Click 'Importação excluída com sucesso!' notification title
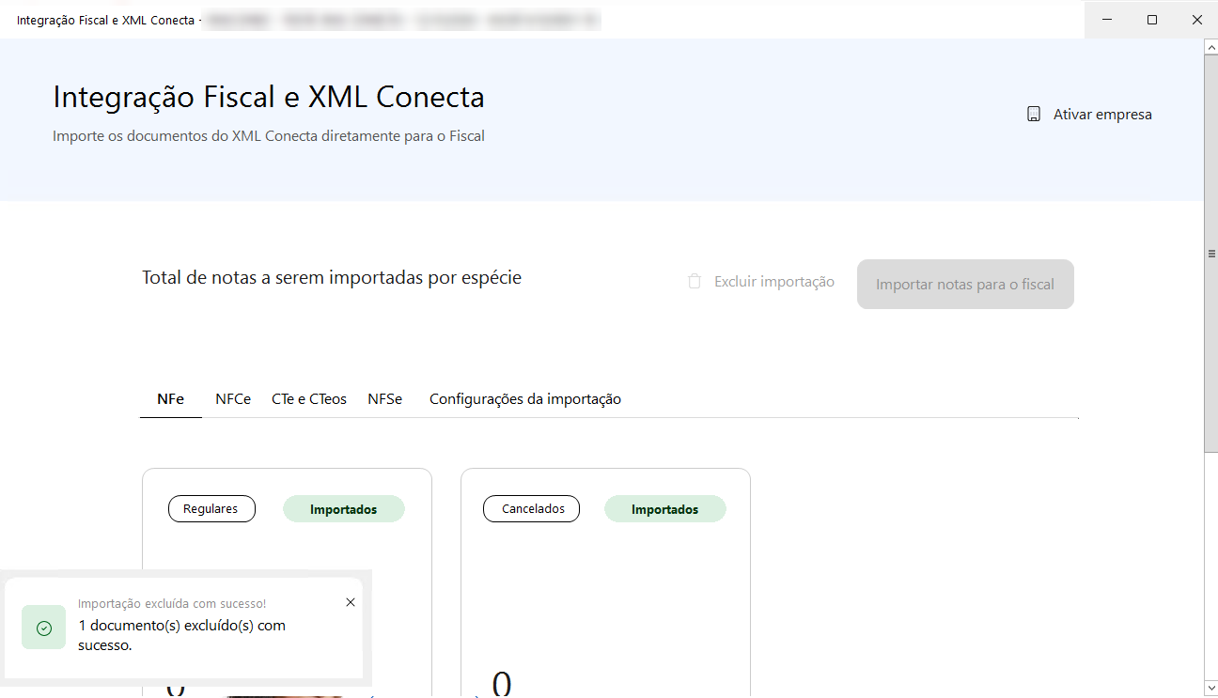 pyautogui.click(x=172, y=604)
